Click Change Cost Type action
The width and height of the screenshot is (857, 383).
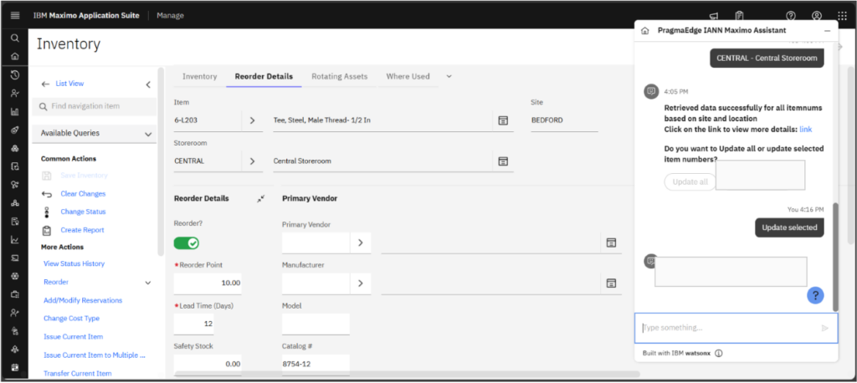point(72,319)
